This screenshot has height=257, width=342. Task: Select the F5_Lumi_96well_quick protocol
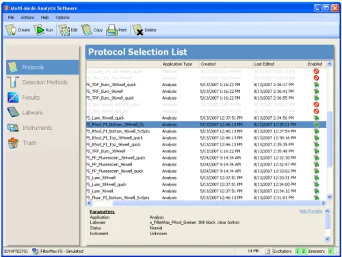click(105, 118)
